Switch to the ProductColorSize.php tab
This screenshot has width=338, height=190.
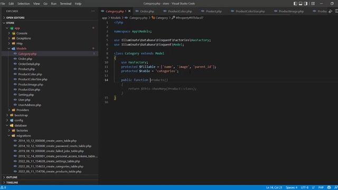click(250, 11)
